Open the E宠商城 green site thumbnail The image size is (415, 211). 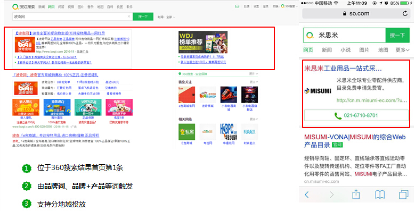(187, 132)
